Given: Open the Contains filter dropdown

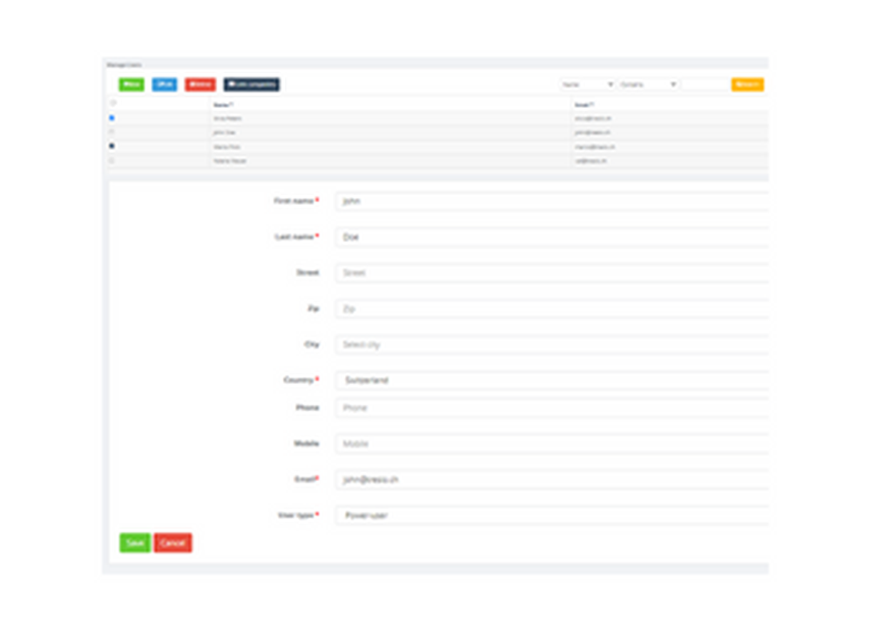Looking at the screenshot, I should click(648, 85).
